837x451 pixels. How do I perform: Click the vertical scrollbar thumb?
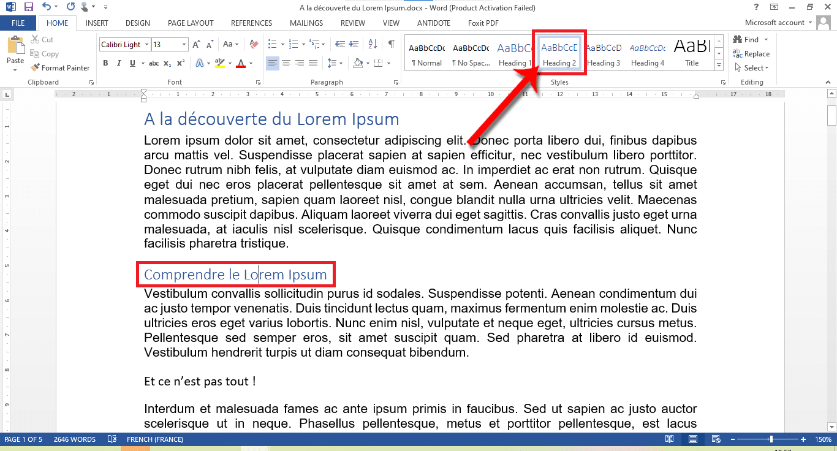tap(831, 115)
